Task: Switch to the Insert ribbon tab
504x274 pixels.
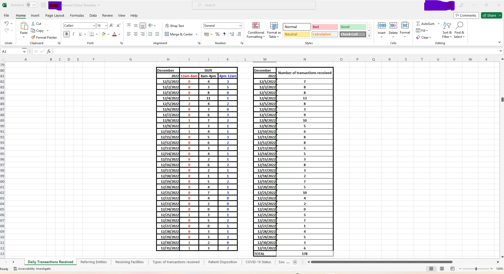Action: (x=35, y=15)
